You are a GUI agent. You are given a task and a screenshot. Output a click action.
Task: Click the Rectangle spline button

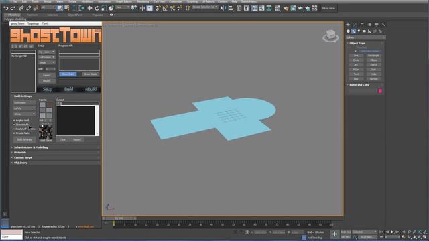coord(373,56)
